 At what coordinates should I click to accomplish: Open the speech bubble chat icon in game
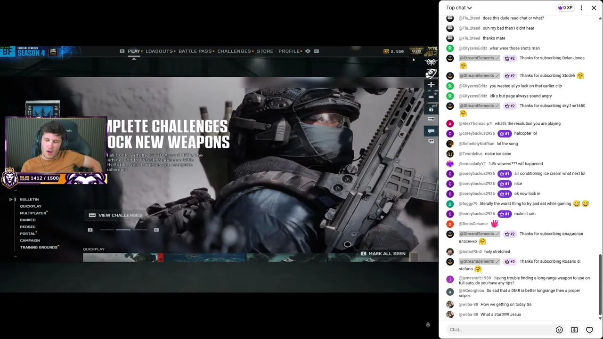[x=431, y=131]
